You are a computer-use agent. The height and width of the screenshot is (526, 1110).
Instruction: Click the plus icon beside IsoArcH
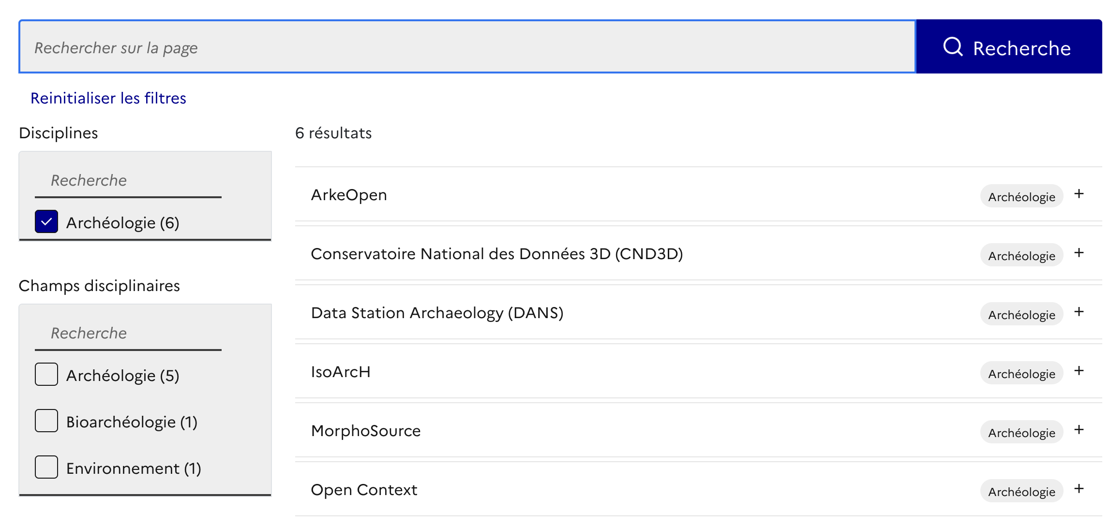click(x=1079, y=371)
